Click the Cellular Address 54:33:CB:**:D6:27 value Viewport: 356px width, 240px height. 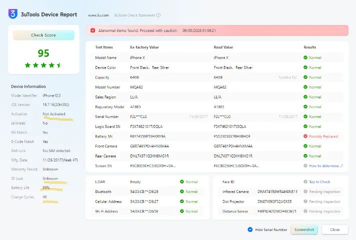pyautogui.click(x=144, y=201)
